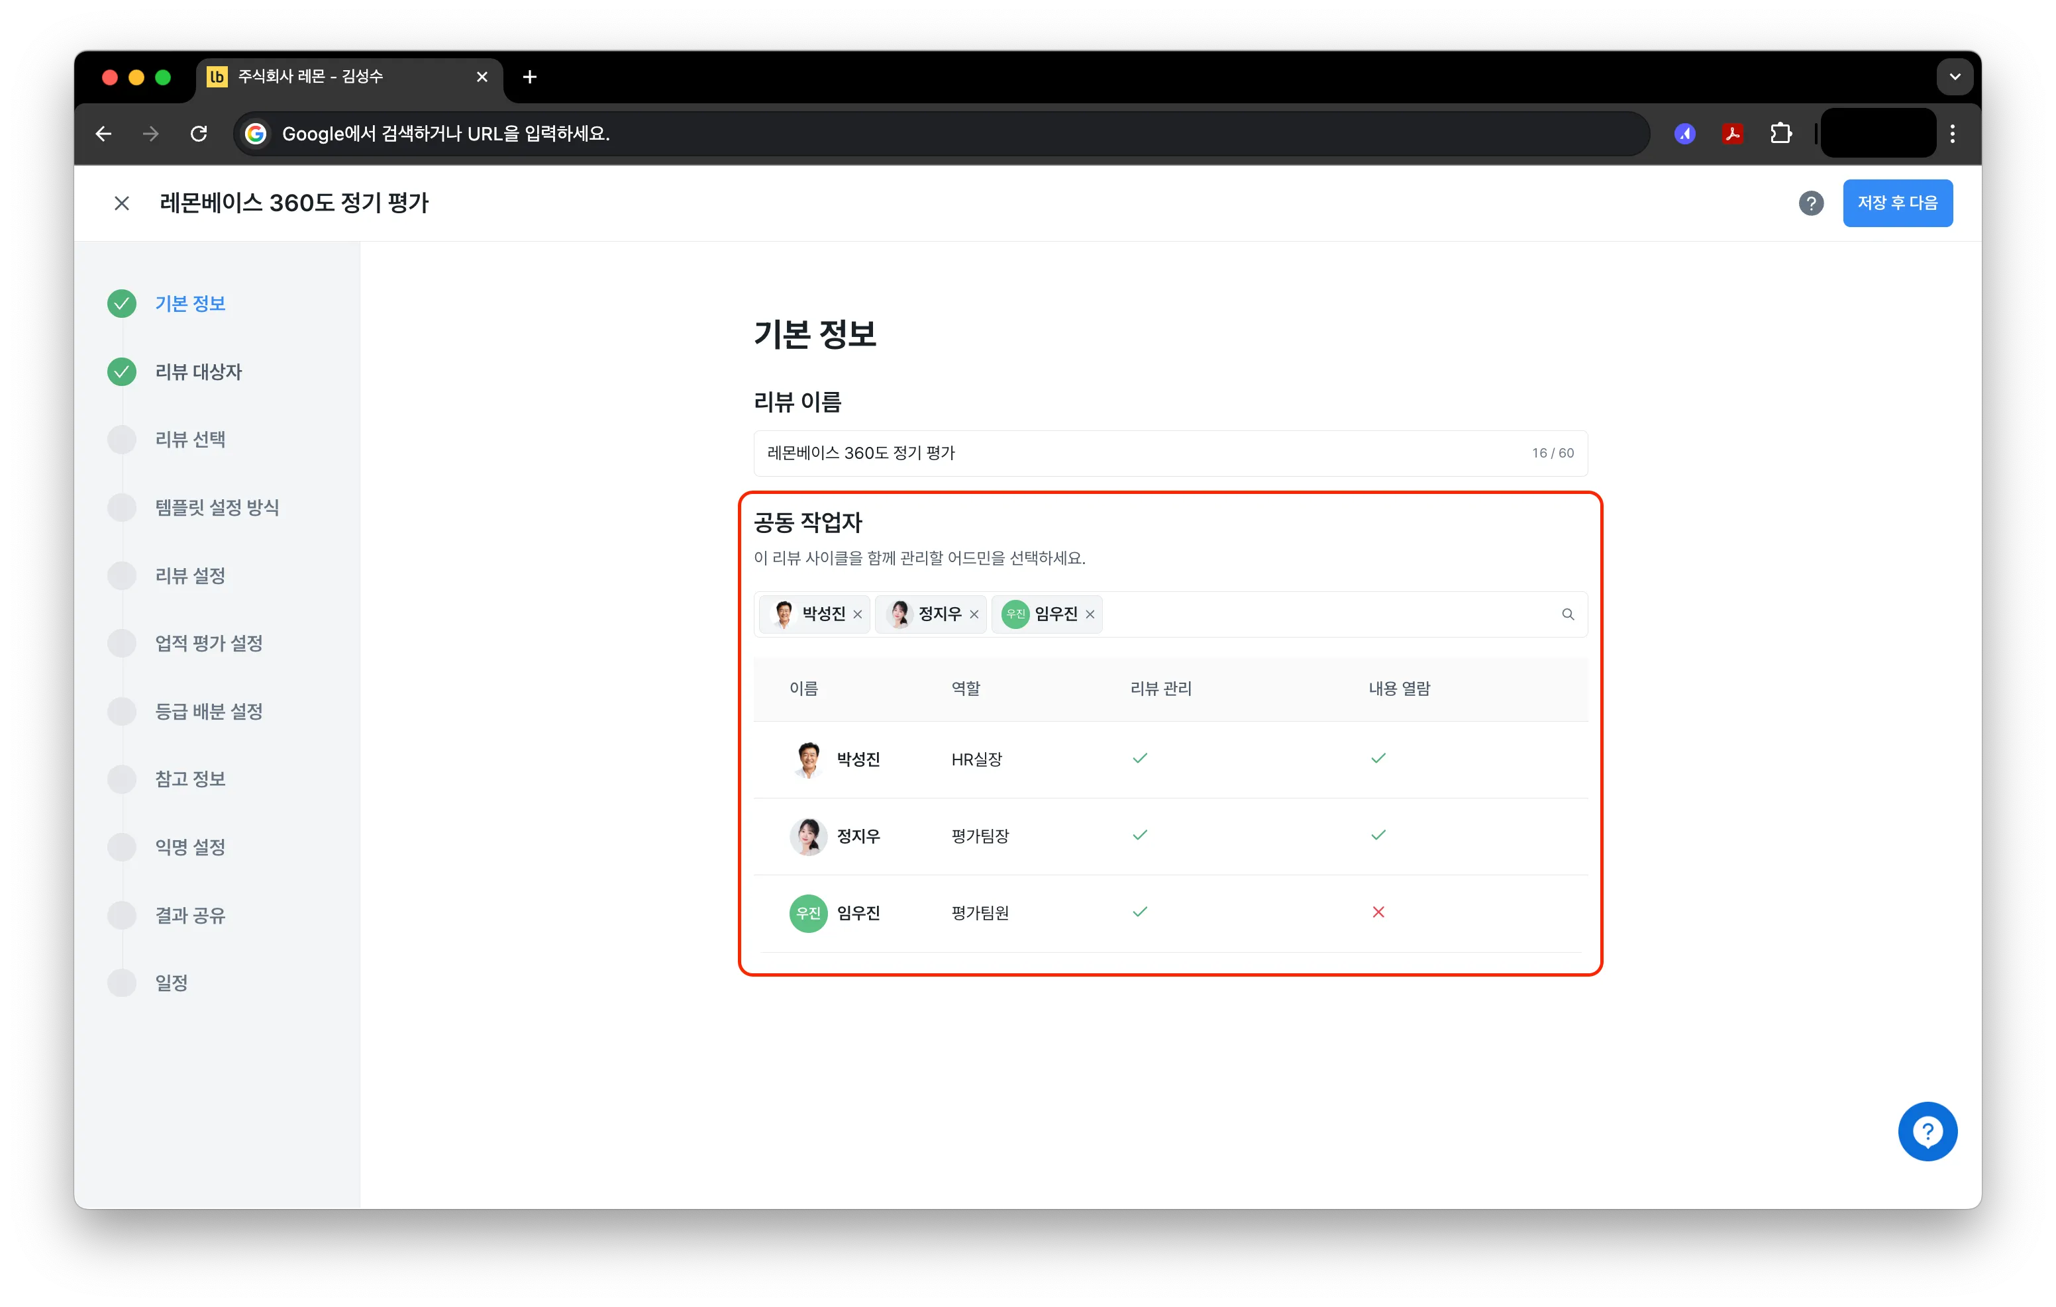Image resolution: width=2056 pixels, height=1307 pixels.
Task: Toggle 임우진's 리뷰 관리 checkmark
Action: (x=1140, y=912)
